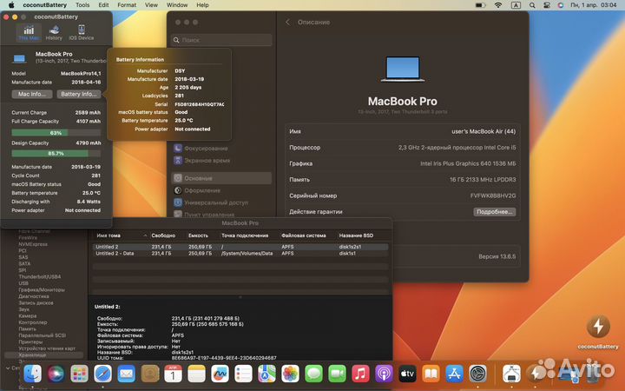Viewport: 625px width, 391px height.
Task: Open the Tools menu
Action: pos(82,5)
